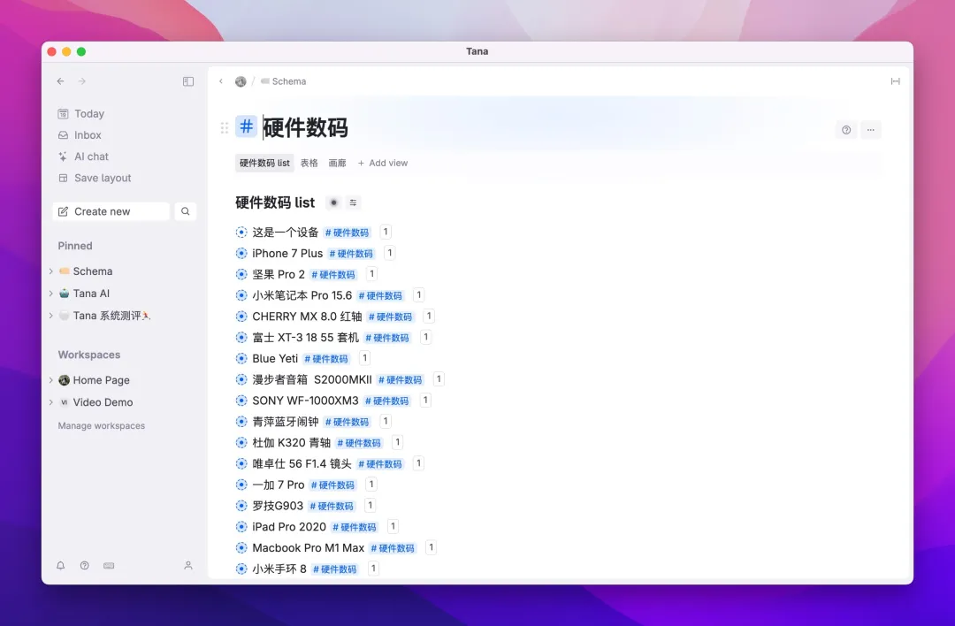
Task: Open Tana AI pinned item
Action: tap(91, 294)
